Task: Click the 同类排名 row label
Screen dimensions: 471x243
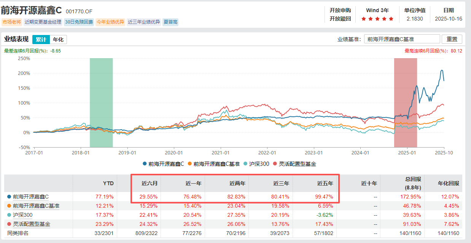Action: pyautogui.click(x=18, y=233)
